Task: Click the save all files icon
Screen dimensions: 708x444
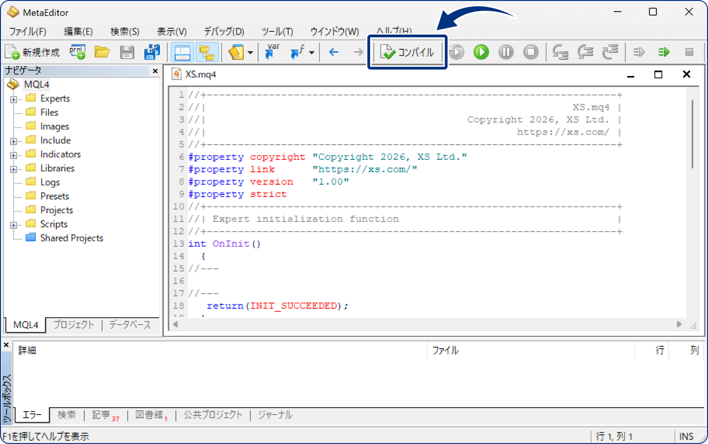Action: coord(152,52)
